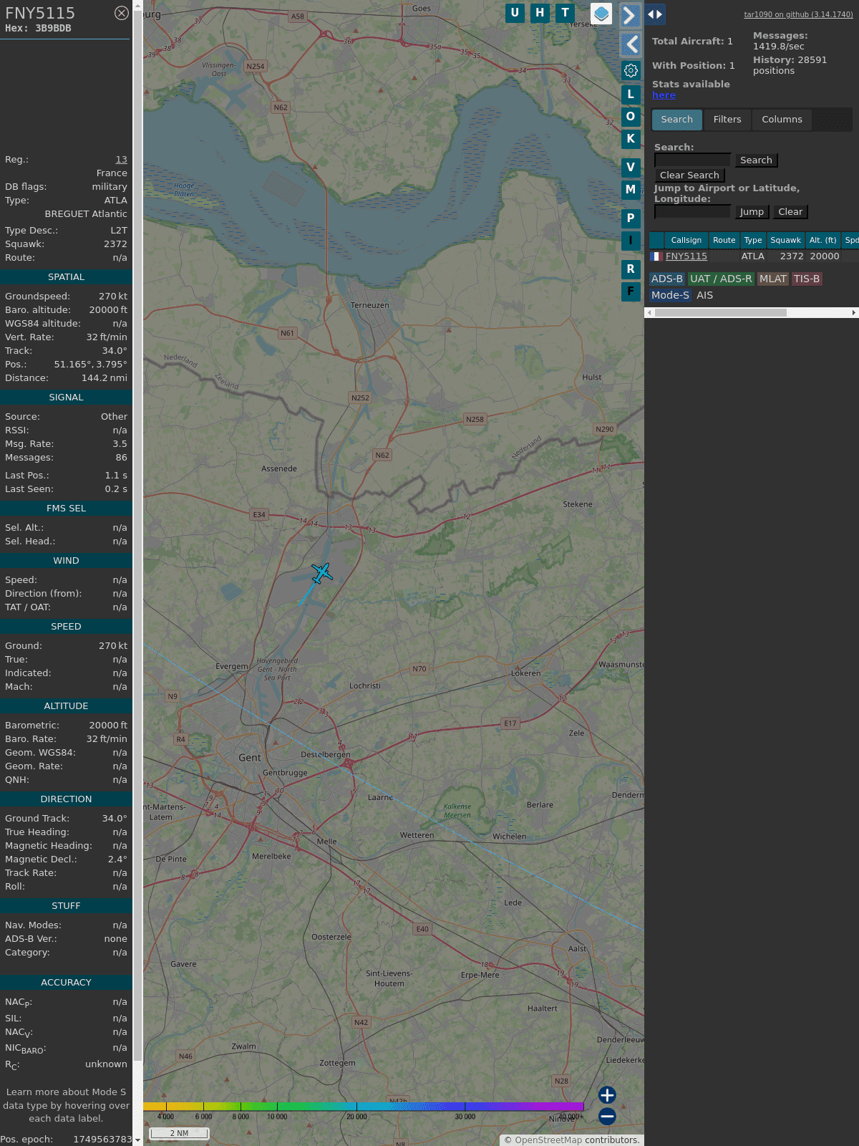
Task: Click the Jump to Airport input field
Action: coord(692,212)
